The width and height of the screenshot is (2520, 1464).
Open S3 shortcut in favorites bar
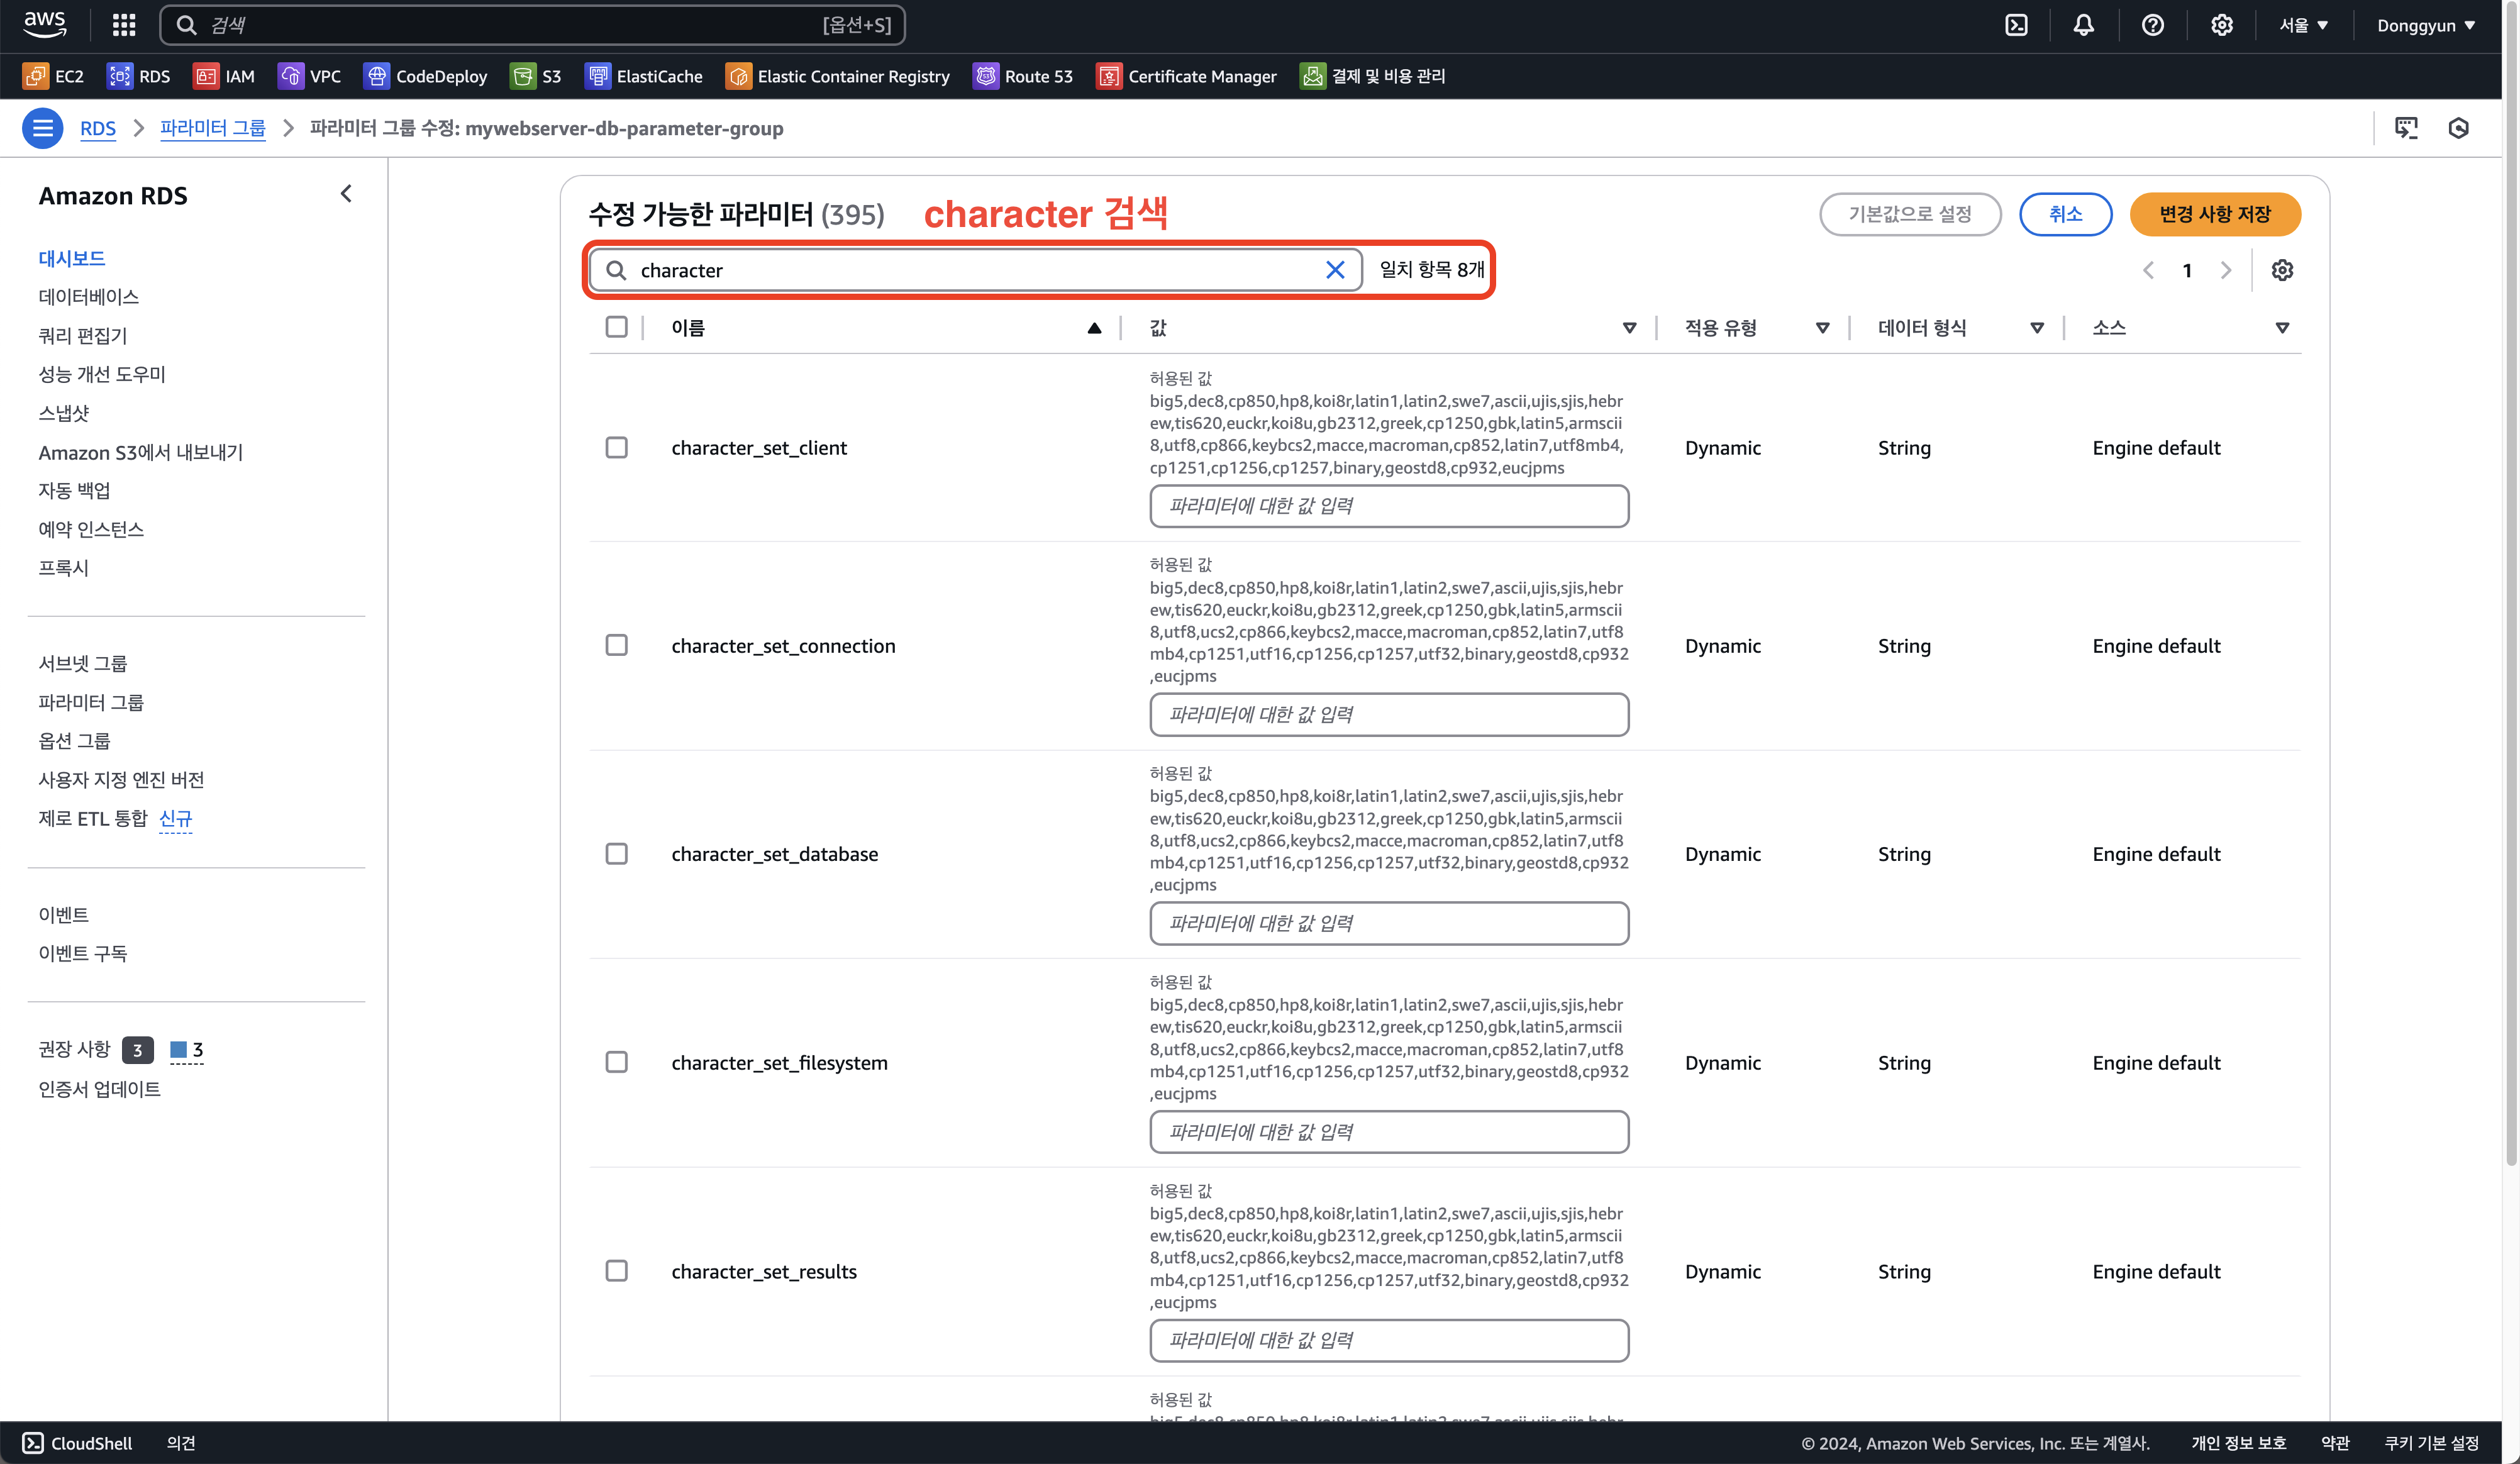pyautogui.click(x=536, y=76)
